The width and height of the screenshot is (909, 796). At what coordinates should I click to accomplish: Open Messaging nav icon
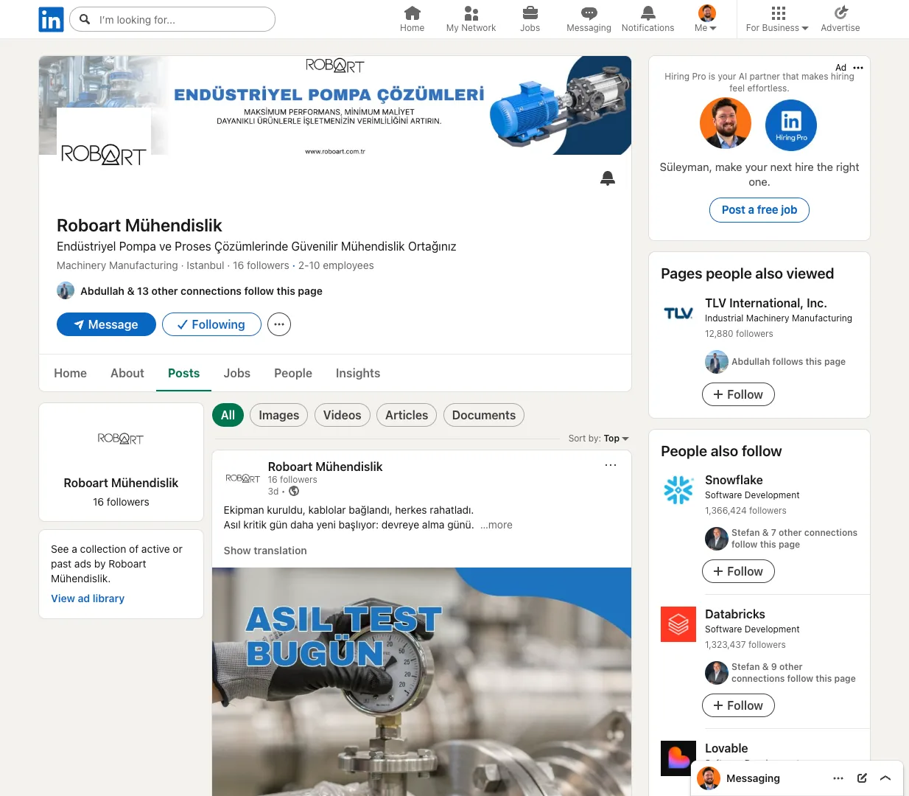(589, 13)
